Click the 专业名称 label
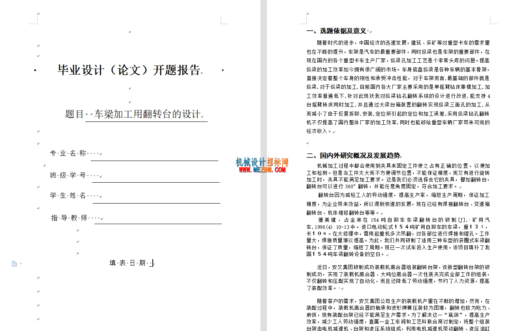This screenshot has width=525, height=331. coord(68,153)
